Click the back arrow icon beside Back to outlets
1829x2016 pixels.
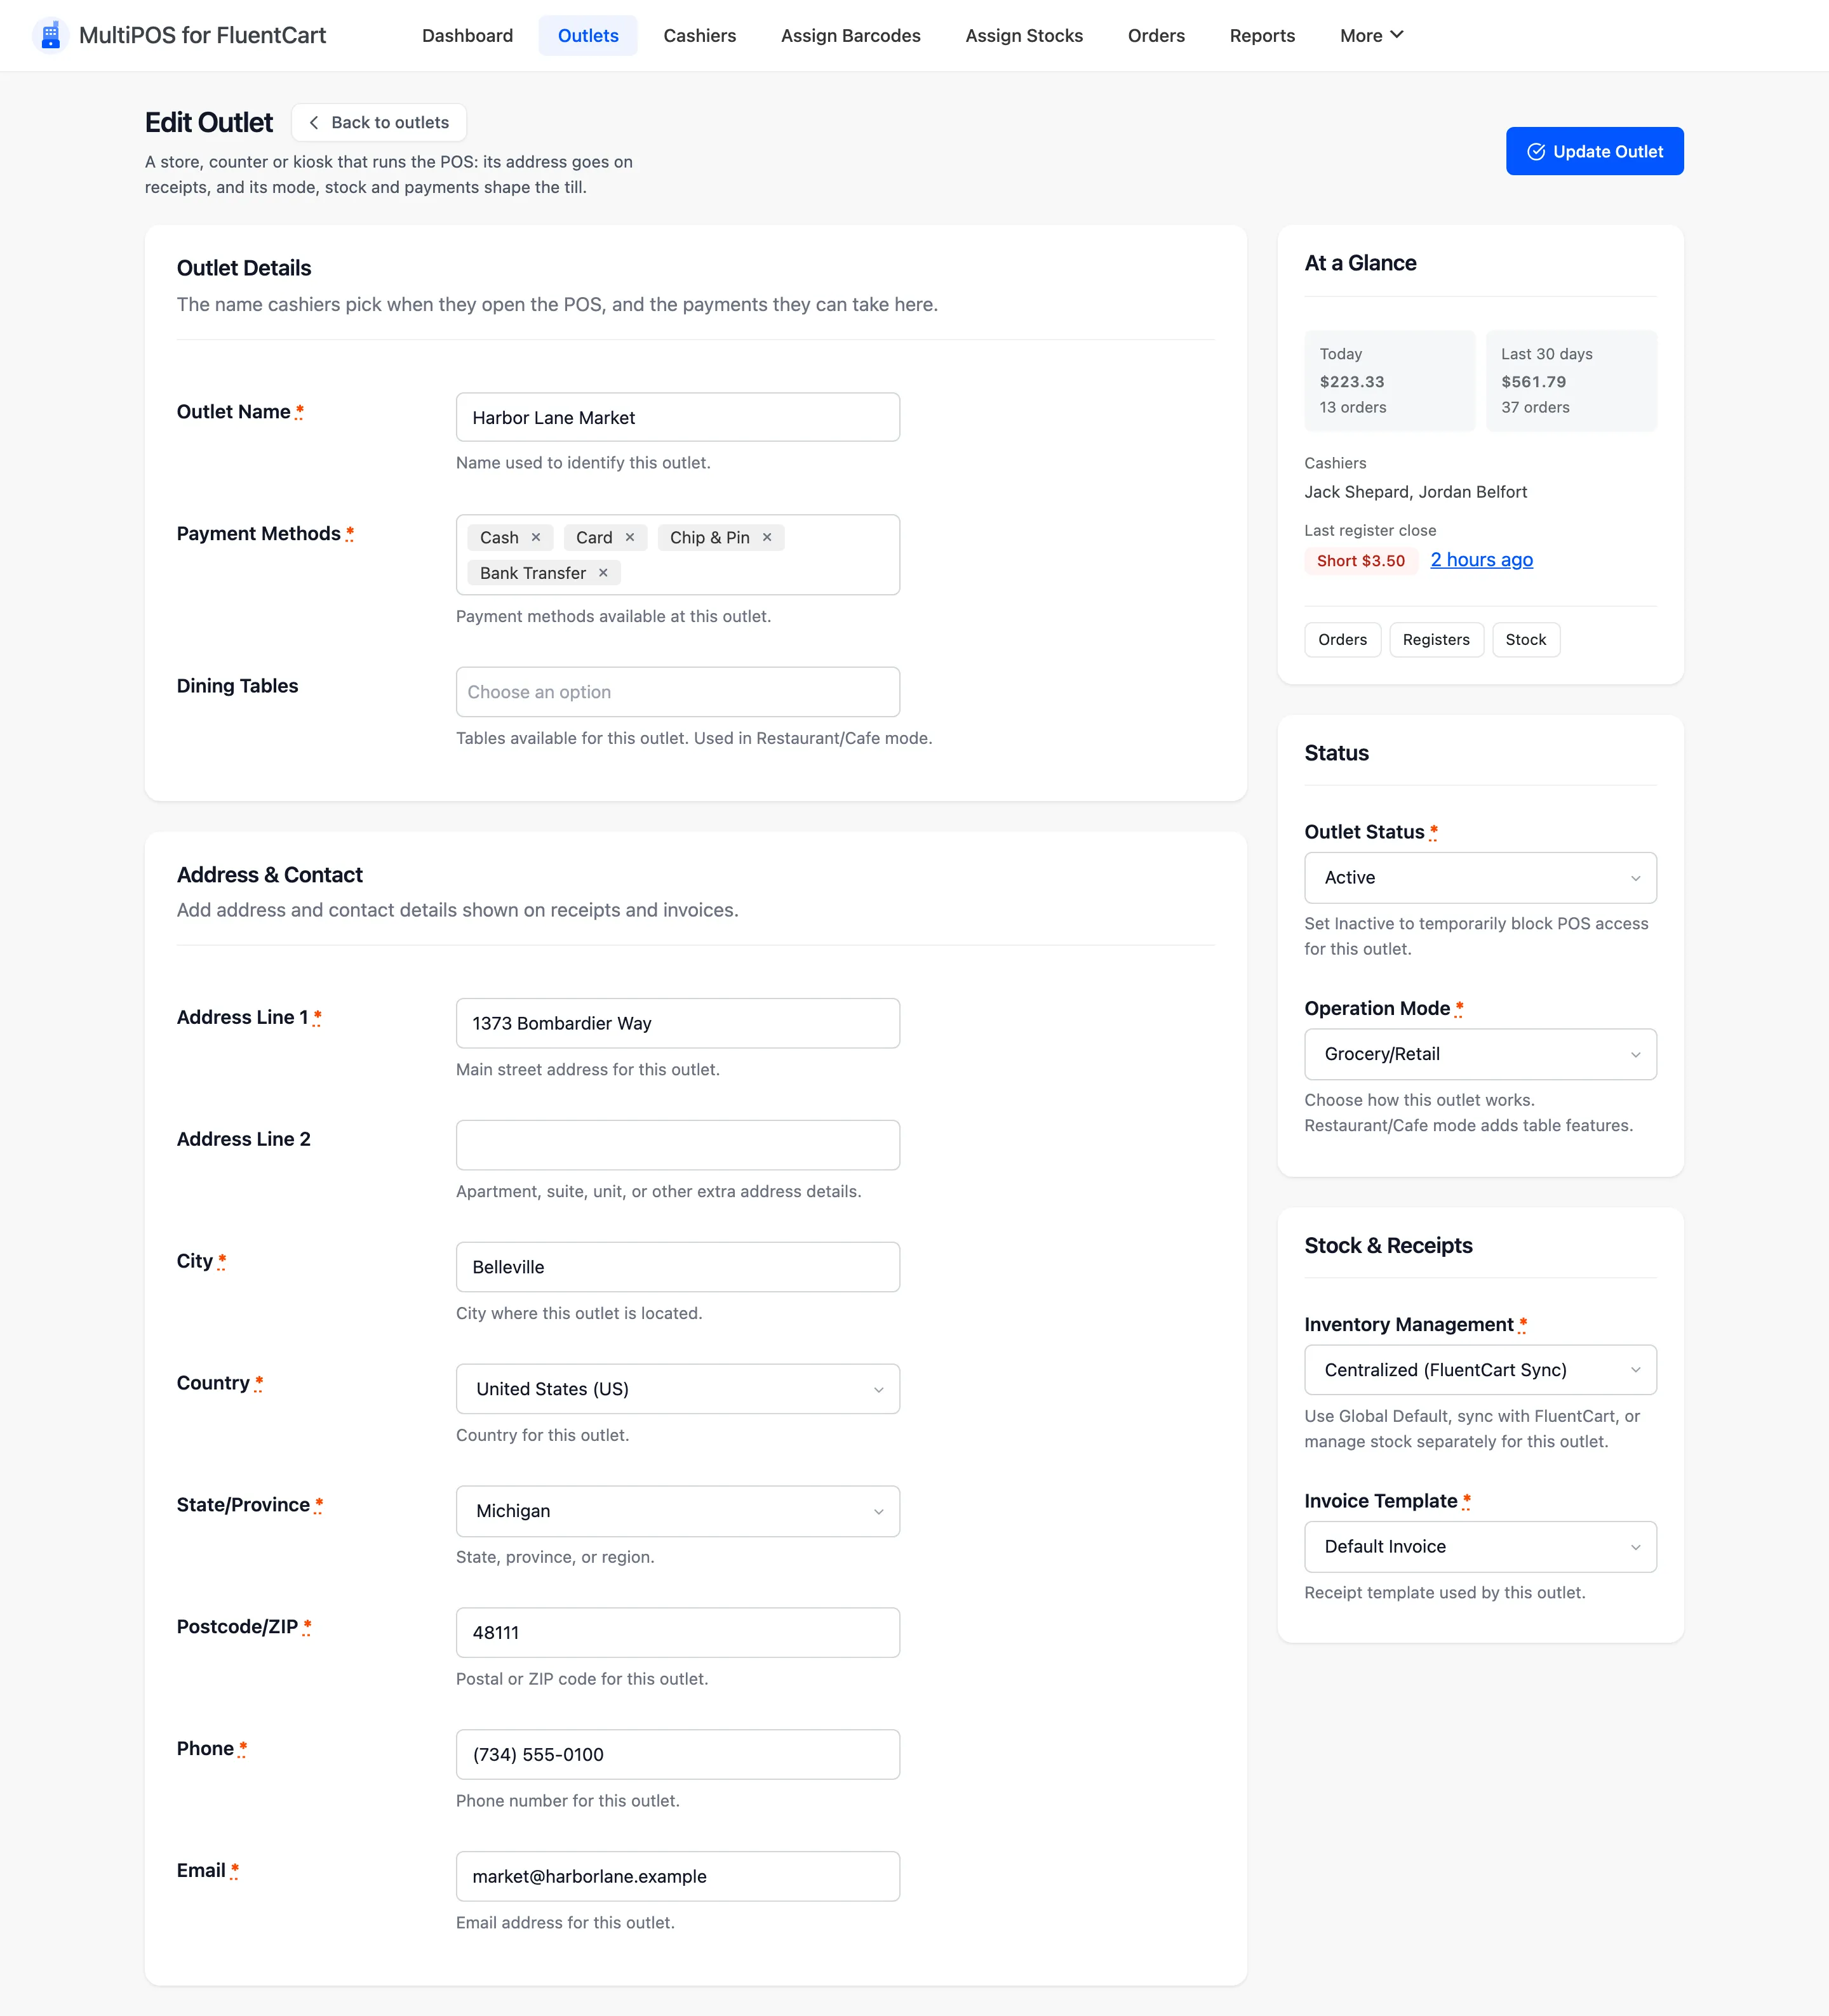(314, 122)
